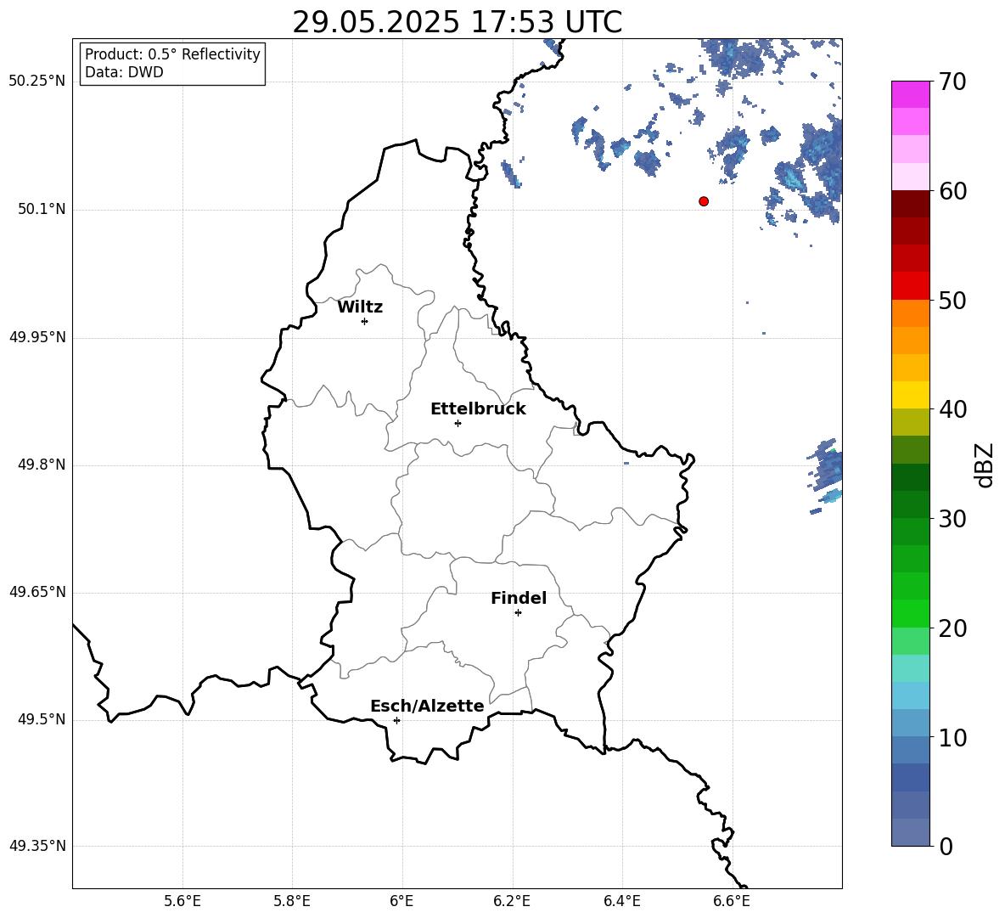Click the 50.25°N latitude label
Viewport: 1005px width, 918px height.
coord(37,82)
